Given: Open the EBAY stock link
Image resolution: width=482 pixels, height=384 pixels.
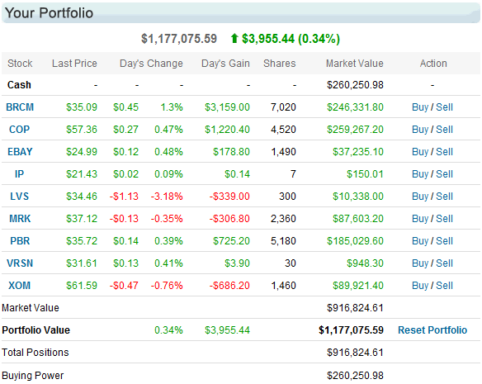Looking at the screenshot, I should click(20, 152).
